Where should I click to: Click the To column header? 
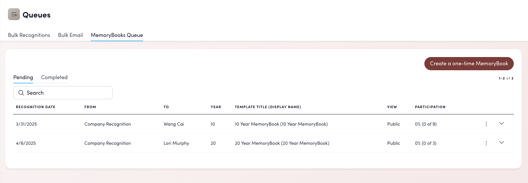(166, 107)
